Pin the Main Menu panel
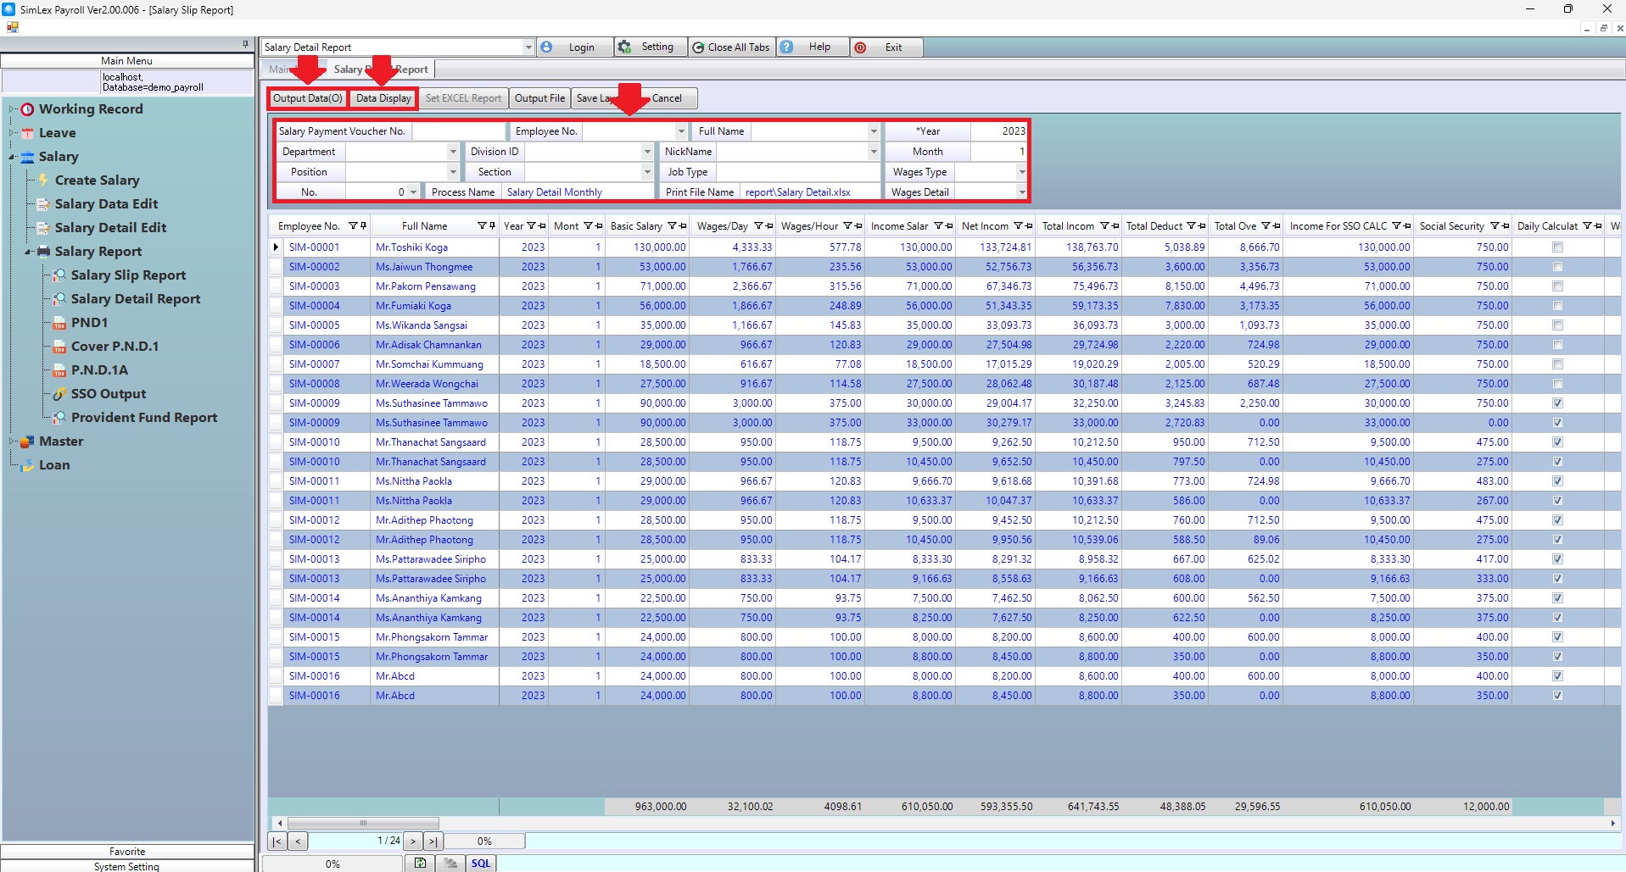Screen dimensions: 1626x872 pos(245,44)
